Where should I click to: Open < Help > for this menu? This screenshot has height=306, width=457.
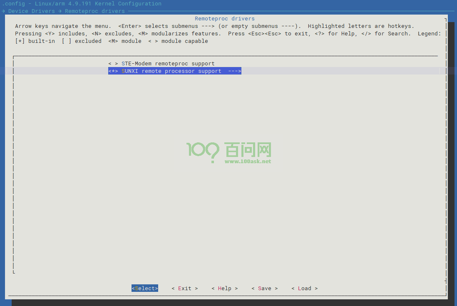[224, 289]
